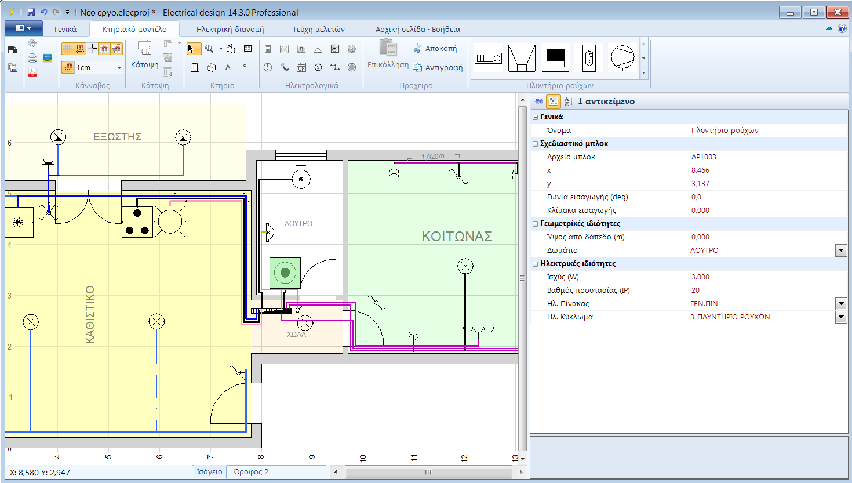Open the 1cm grid size dropdown
Viewport: 852px width, 483px height.
click(x=119, y=67)
